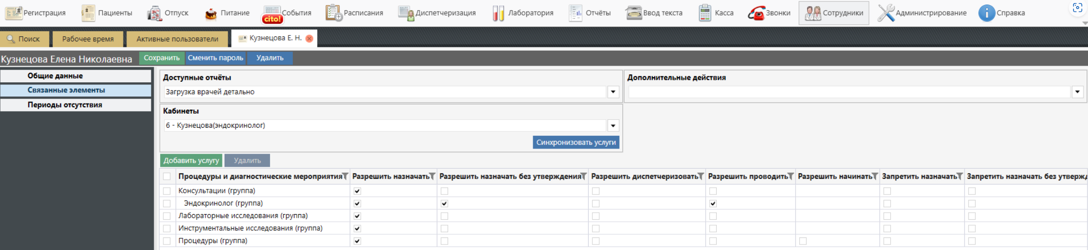Uncheck Разрешить проводить for Эндокринолог

pos(713,204)
